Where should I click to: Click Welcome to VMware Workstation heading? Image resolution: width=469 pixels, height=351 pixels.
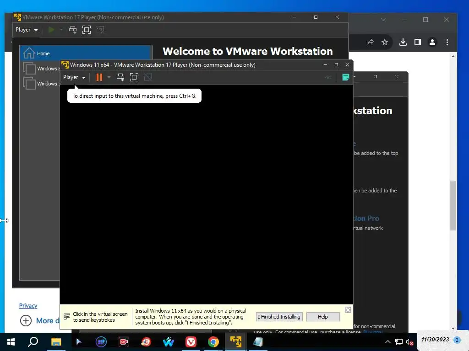[248, 51]
